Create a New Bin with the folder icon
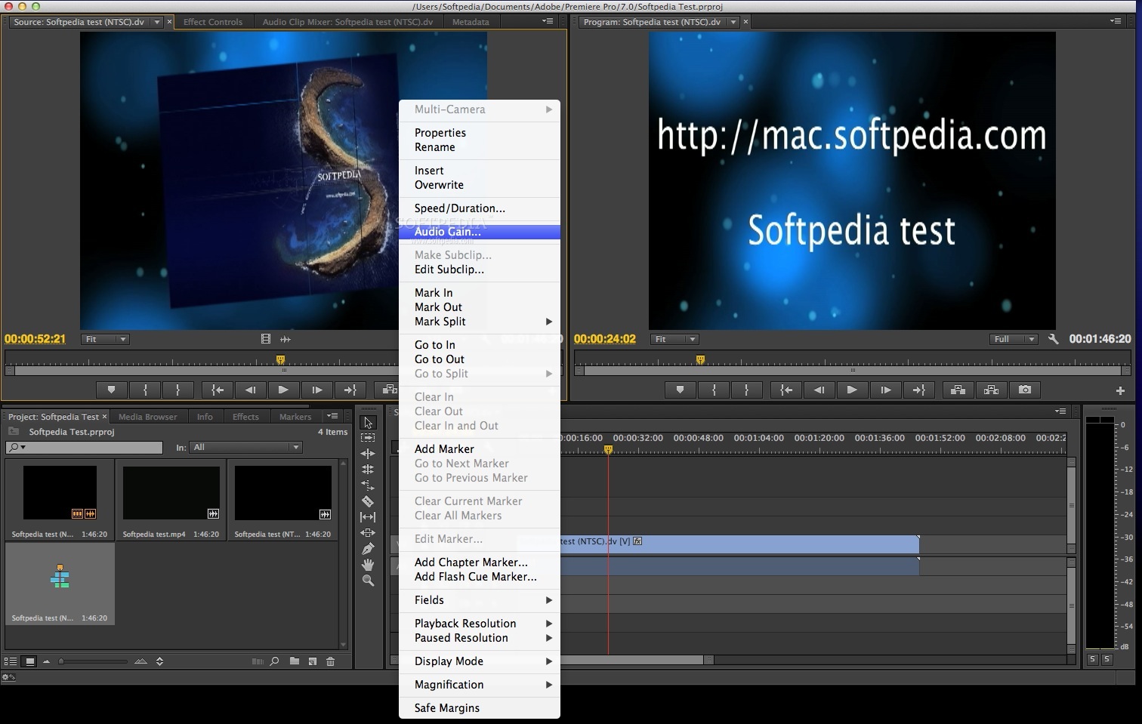1142x724 pixels. point(294,661)
